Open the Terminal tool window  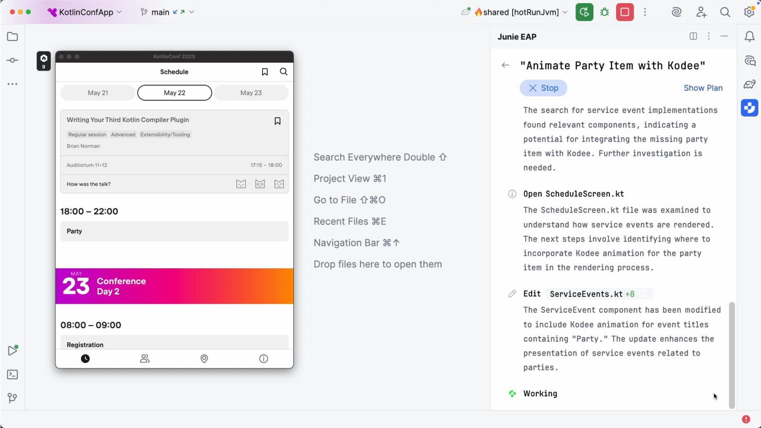click(x=12, y=375)
